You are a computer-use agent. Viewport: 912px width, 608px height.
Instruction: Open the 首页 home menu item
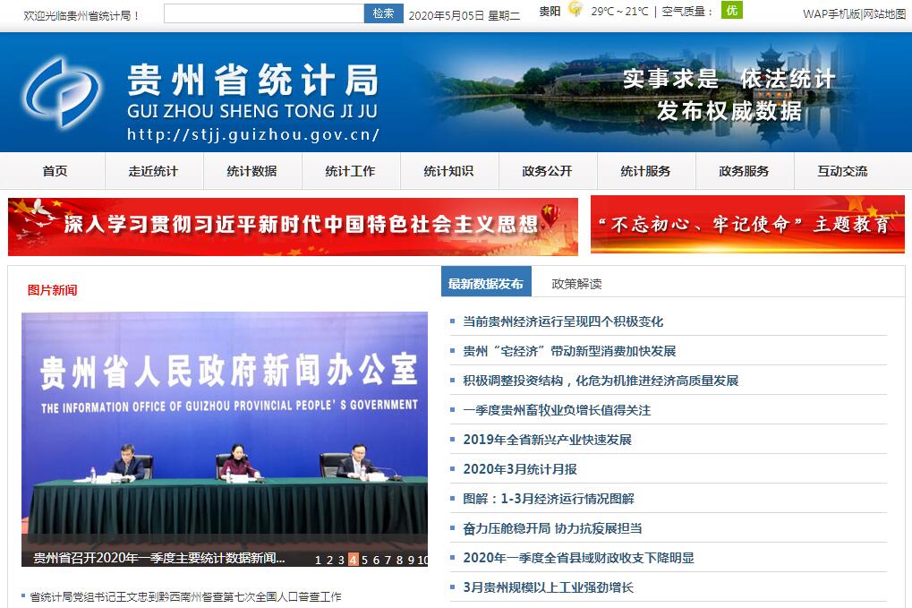coord(55,171)
